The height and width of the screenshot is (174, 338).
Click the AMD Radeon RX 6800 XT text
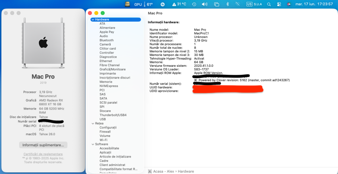(x=51, y=102)
